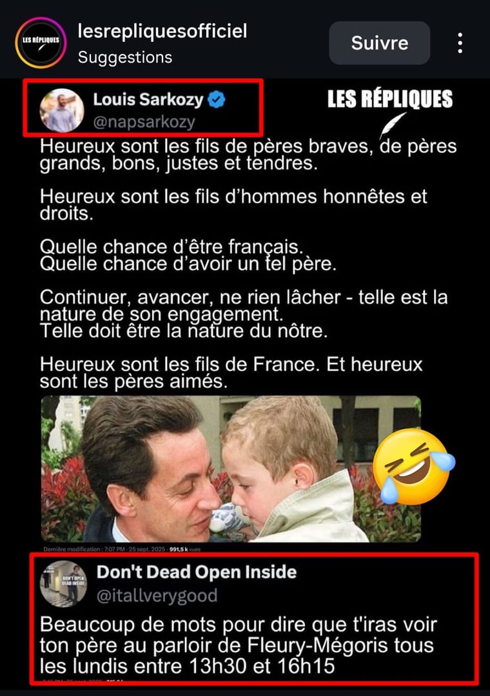Select the Don't Dead Open Inside display name
Viewport: 490px width, 696px height.
pyautogui.click(x=197, y=572)
